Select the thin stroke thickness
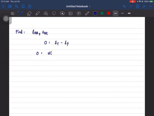Image resolution: width=154 pixels, height=116 pixels. tap(123, 13)
